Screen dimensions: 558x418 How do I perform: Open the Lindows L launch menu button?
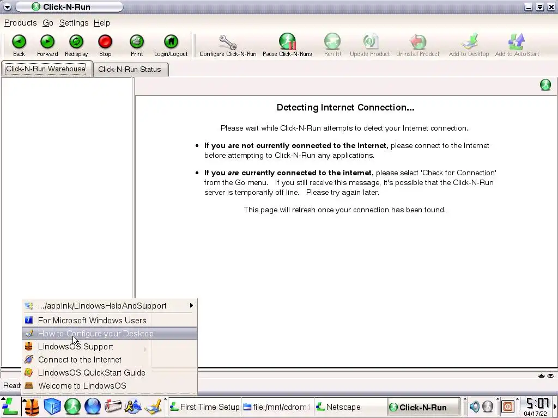coord(10,407)
